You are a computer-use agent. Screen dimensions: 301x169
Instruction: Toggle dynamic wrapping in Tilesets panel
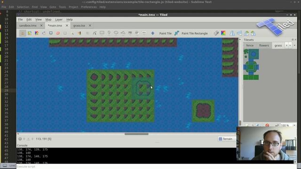click(277, 125)
